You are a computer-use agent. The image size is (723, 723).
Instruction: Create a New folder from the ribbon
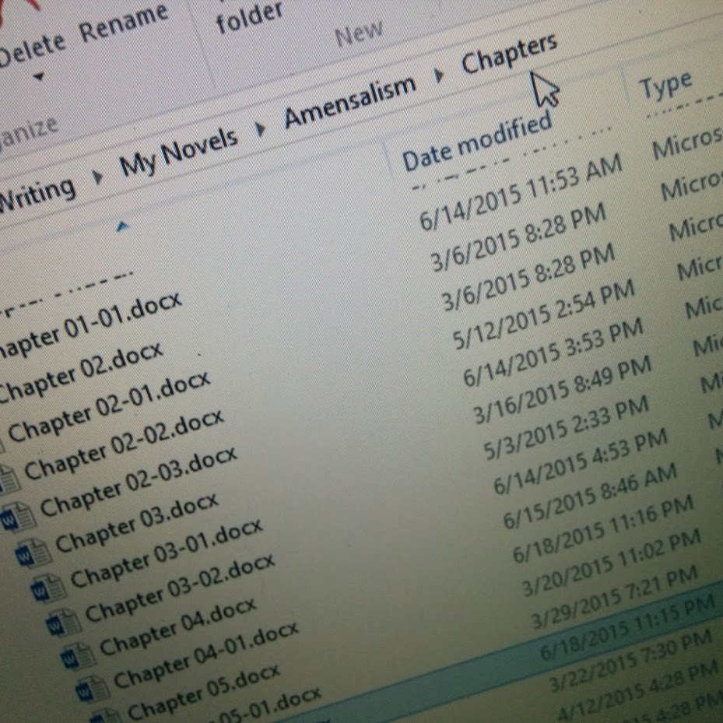[250, 18]
